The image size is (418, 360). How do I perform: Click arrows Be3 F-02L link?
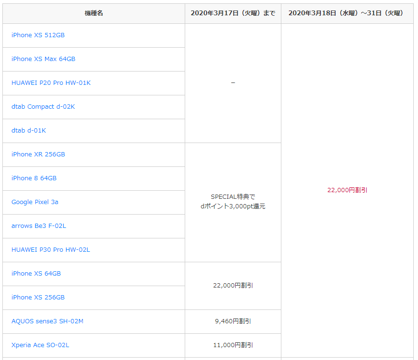tap(39, 226)
